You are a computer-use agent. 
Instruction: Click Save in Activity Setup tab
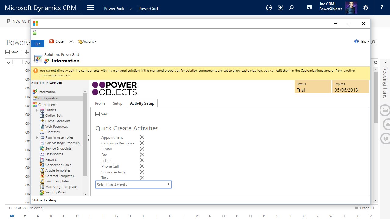click(x=102, y=114)
